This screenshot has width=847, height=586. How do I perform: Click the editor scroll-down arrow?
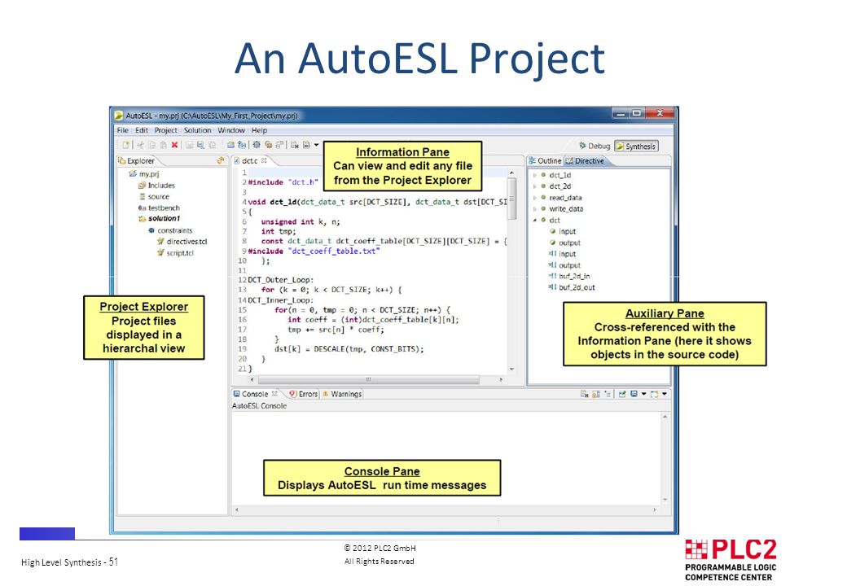[511, 370]
